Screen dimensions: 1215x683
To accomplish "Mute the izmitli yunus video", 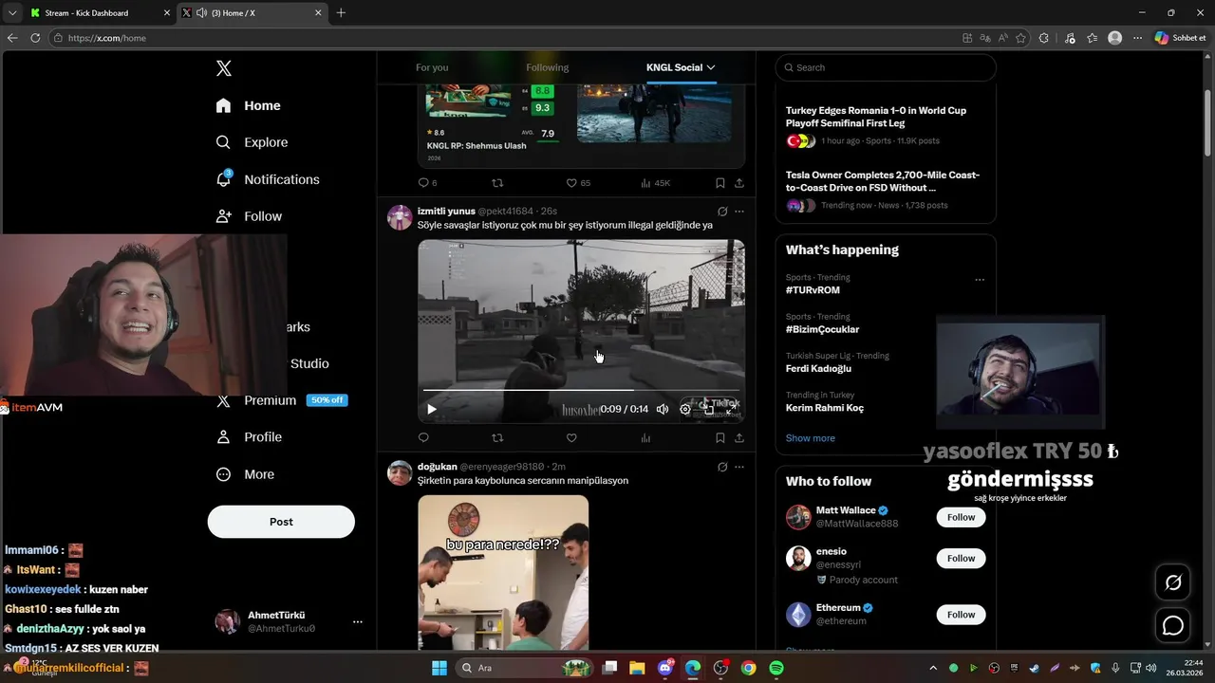I will click(663, 410).
